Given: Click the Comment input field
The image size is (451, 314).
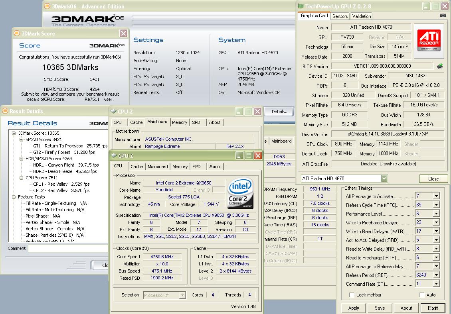Looking at the screenshot, I should [x=68, y=248].
